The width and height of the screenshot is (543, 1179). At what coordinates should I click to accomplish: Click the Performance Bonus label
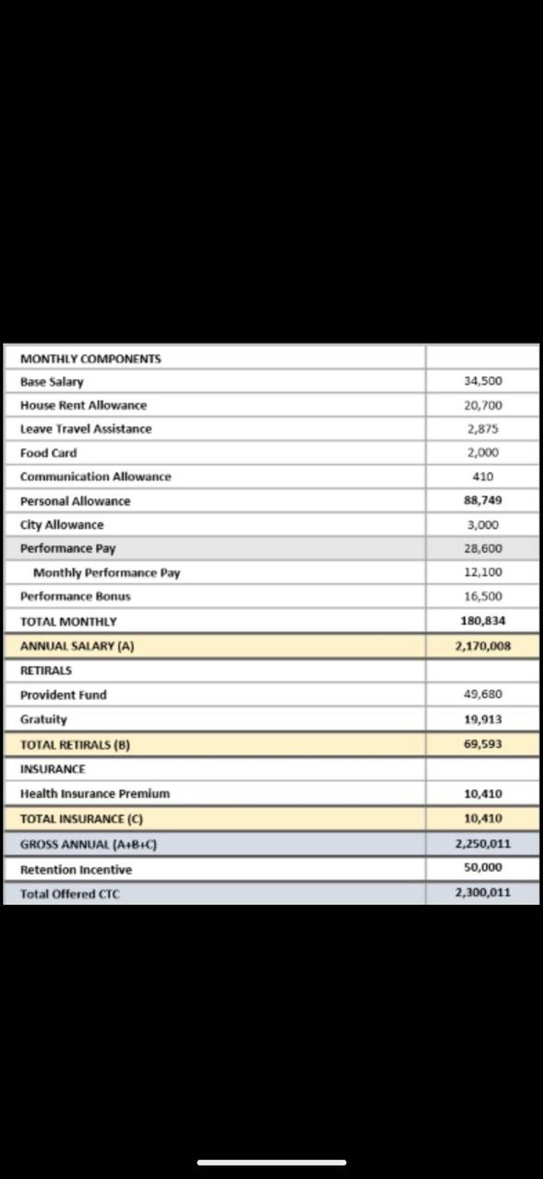(75, 596)
